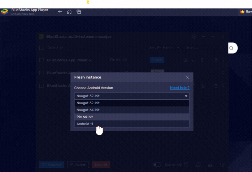Viewport: 252px width, 172px height.
Task: Click the BlueStacks logo icon
Action: tap(4, 12)
